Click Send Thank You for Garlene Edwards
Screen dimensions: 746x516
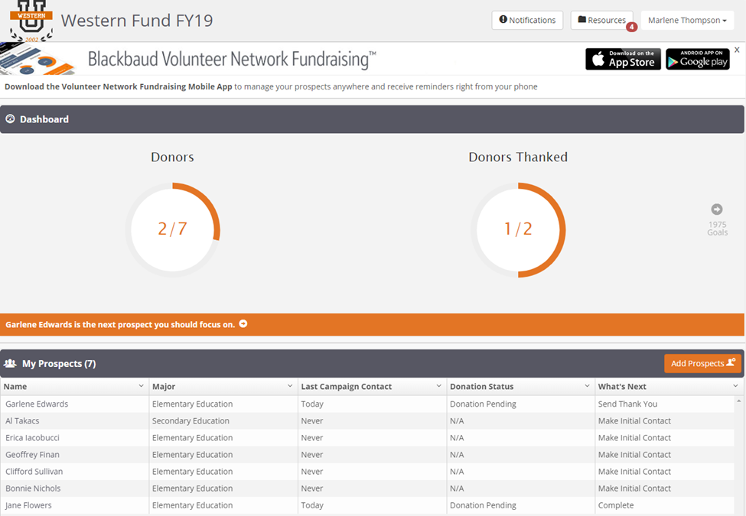pyautogui.click(x=627, y=404)
